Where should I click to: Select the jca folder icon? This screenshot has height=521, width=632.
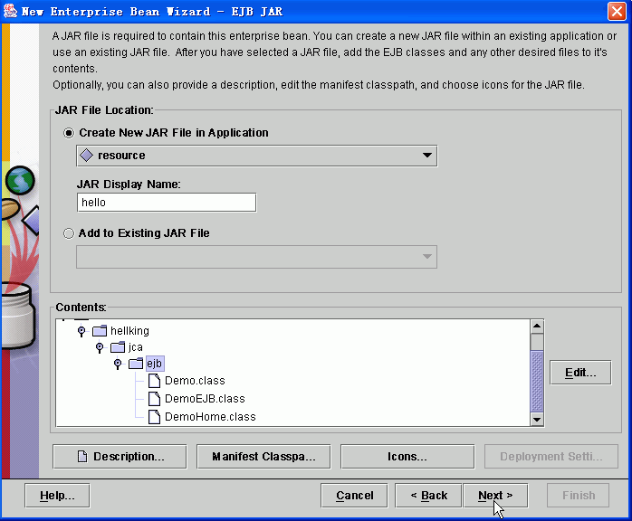(x=118, y=346)
